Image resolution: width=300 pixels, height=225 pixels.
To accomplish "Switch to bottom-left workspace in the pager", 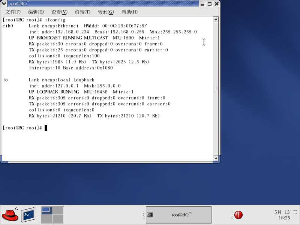I will point(47,219).
